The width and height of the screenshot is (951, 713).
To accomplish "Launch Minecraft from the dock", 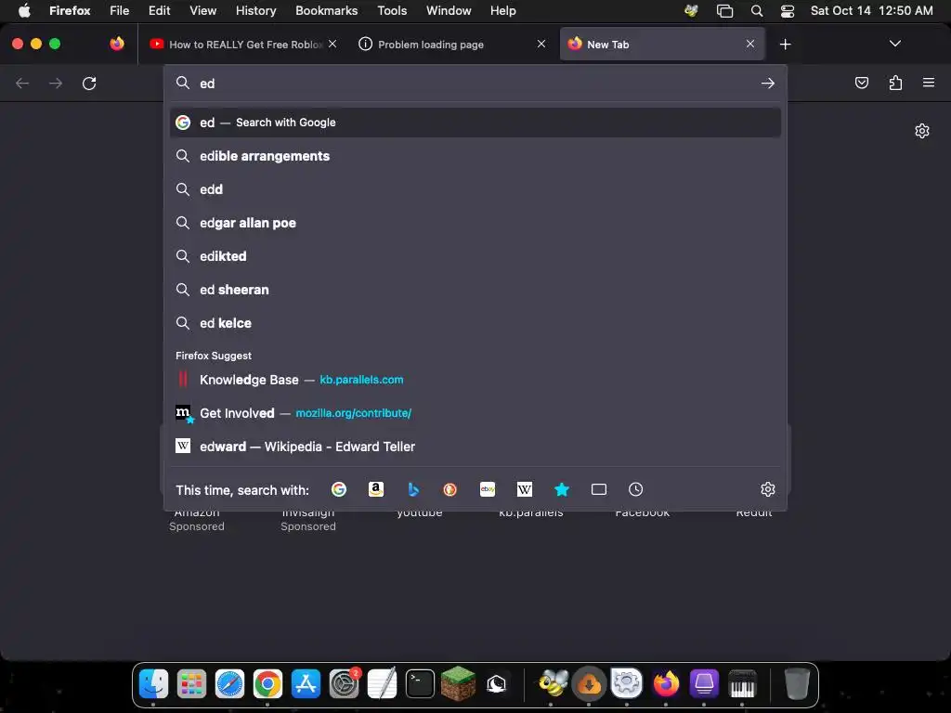I will point(458,682).
